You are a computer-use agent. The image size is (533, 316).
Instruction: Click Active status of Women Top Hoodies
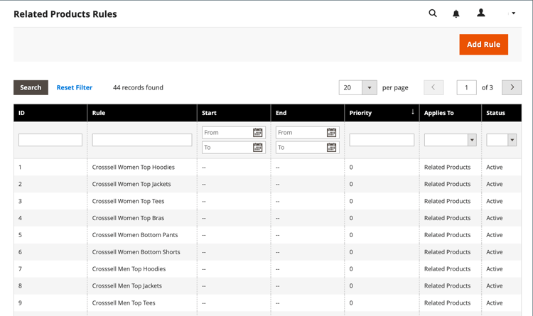click(x=494, y=167)
